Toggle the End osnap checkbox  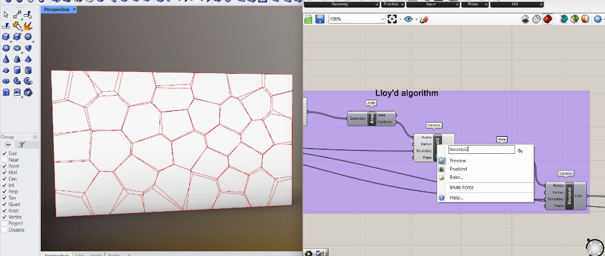[x=4, y=153]
